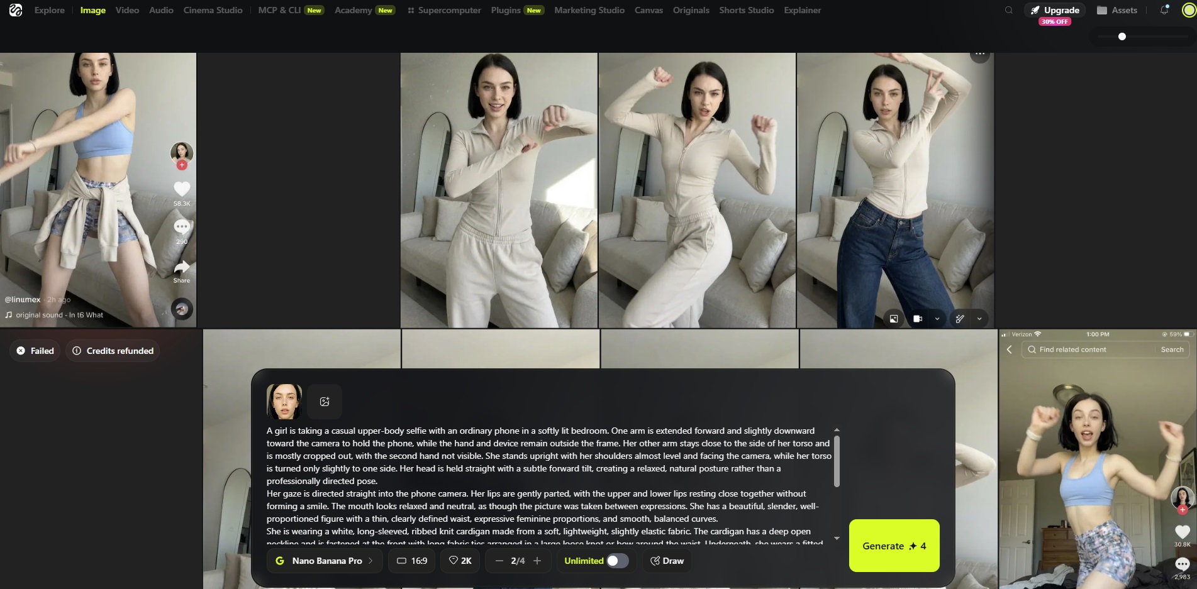This screenshot has height=589, width=1197.
Task: Open the search icon in the top bar
Action: (1009, 10)
